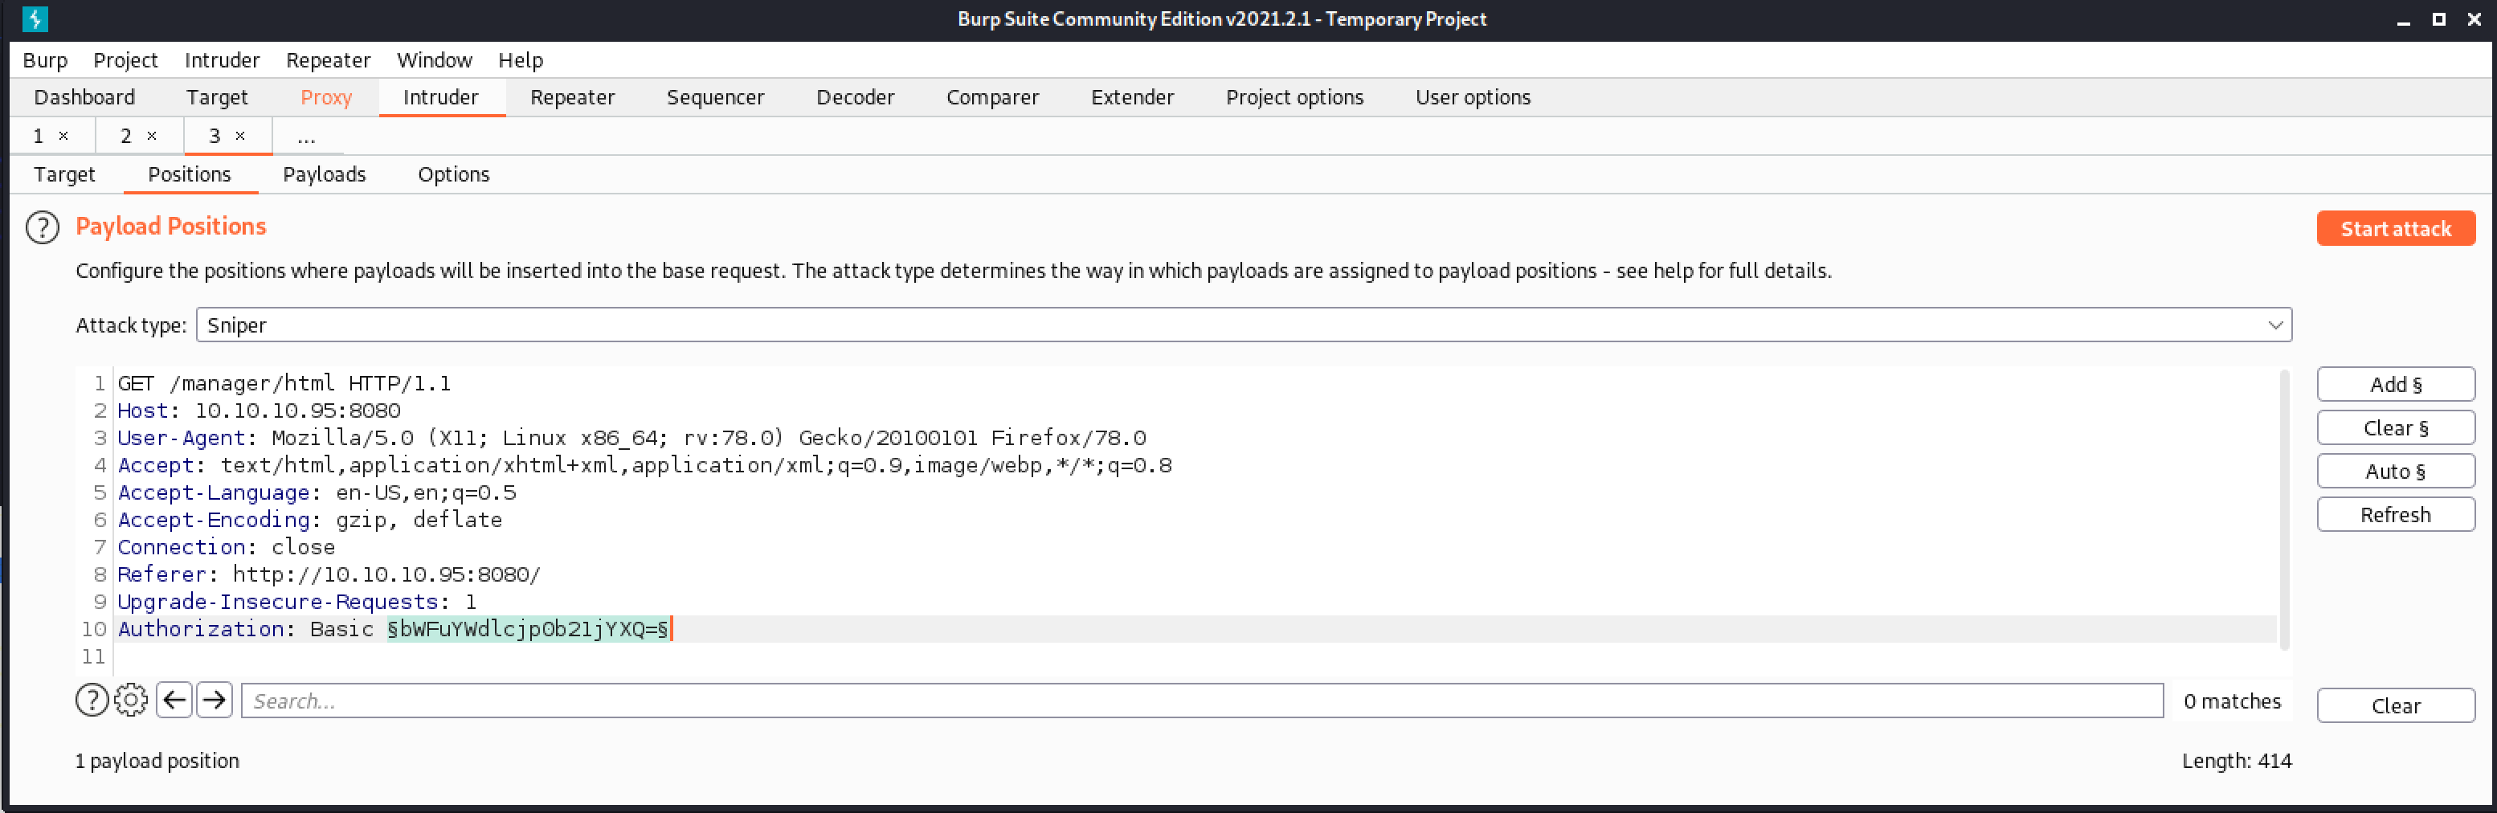This screenshot has height=813, width=2497.
Task: Click the Clear search button
Action: (2395, 705)
